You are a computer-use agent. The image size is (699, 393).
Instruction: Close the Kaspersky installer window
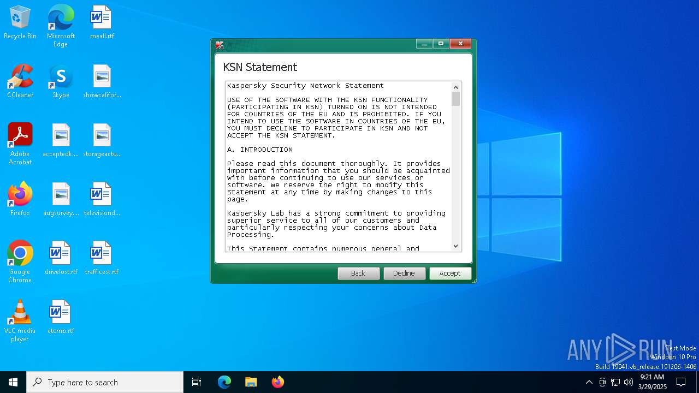(460, 44)
